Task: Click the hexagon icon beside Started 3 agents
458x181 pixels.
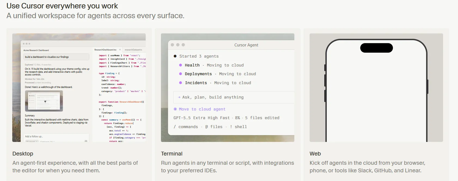Action: 175,56
